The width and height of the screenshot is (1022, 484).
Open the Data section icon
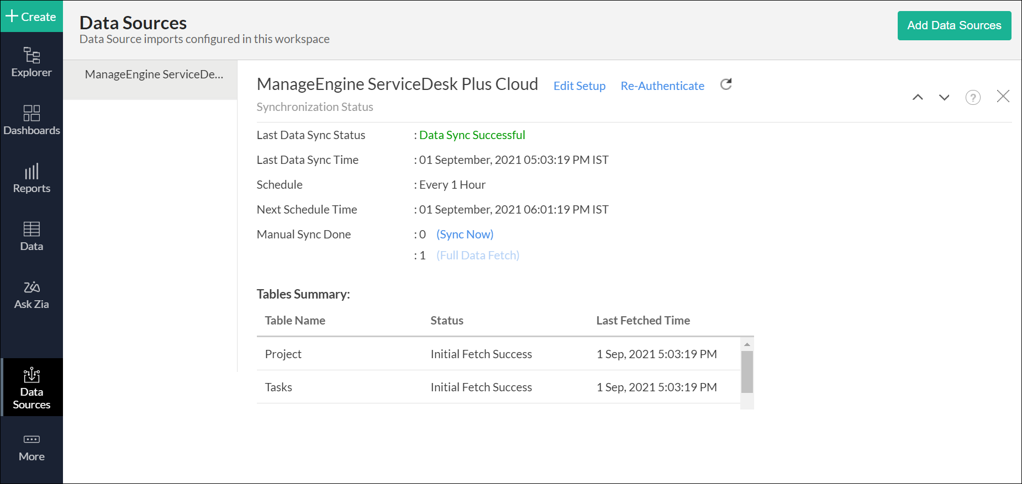pyautogui.click(x=31, y=236)
